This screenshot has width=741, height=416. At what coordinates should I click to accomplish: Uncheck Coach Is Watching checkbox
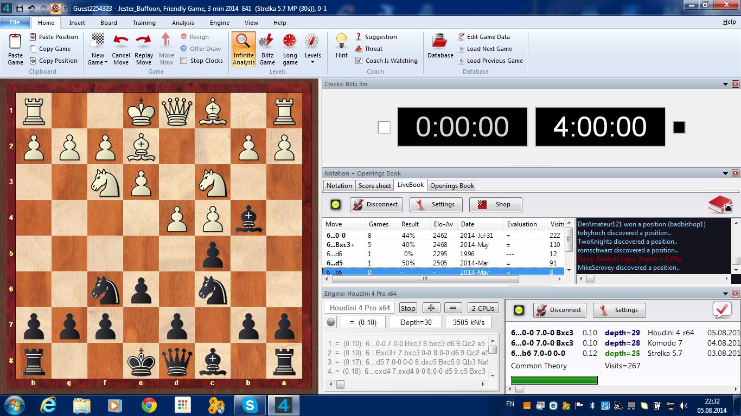pos(359,61)
